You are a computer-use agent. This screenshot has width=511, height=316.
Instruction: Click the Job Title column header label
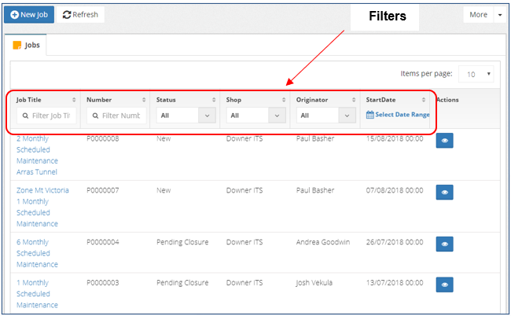(28, 100)
